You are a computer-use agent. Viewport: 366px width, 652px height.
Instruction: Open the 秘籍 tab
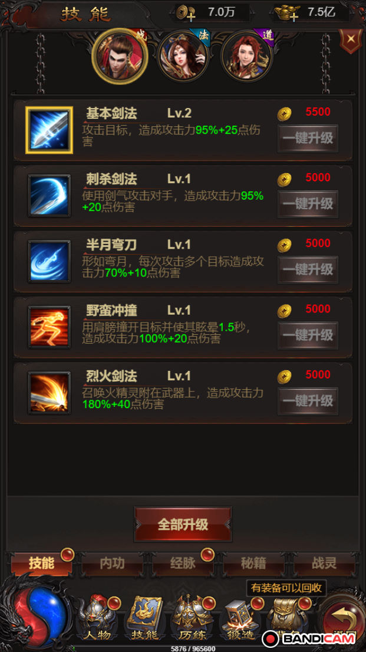253,563
